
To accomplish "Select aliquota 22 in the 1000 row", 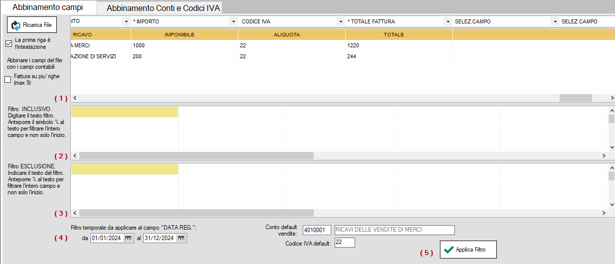I will point(292,45).
